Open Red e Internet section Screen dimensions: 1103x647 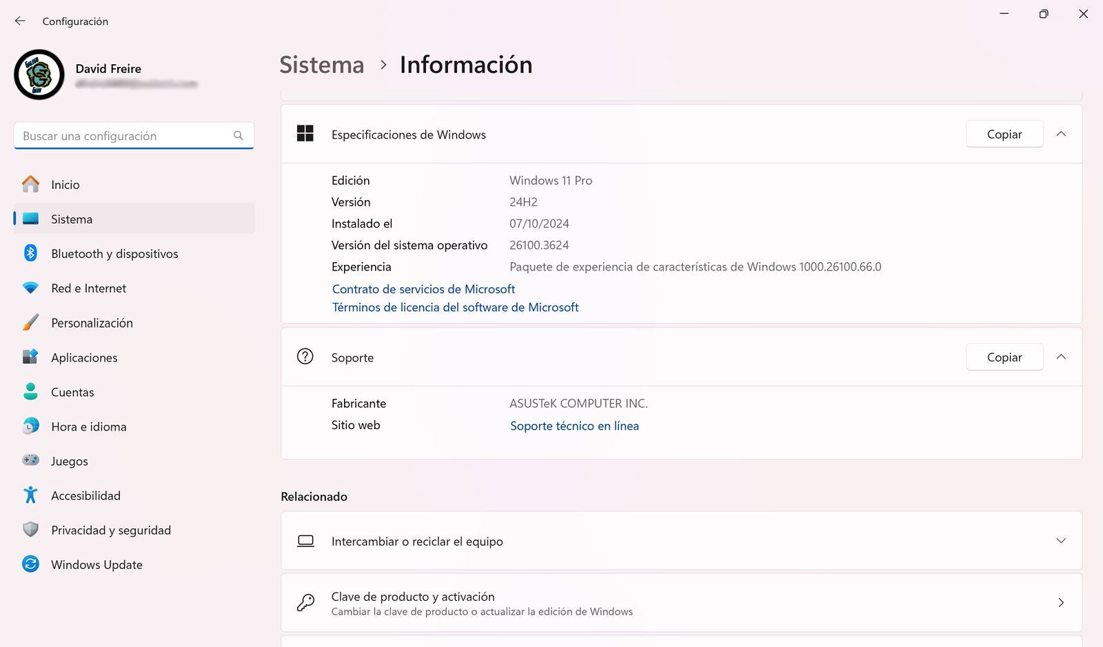click(88, 288)
